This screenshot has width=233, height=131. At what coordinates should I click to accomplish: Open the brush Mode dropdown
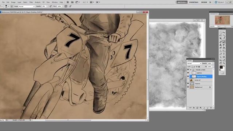click(x=27, y=7)
